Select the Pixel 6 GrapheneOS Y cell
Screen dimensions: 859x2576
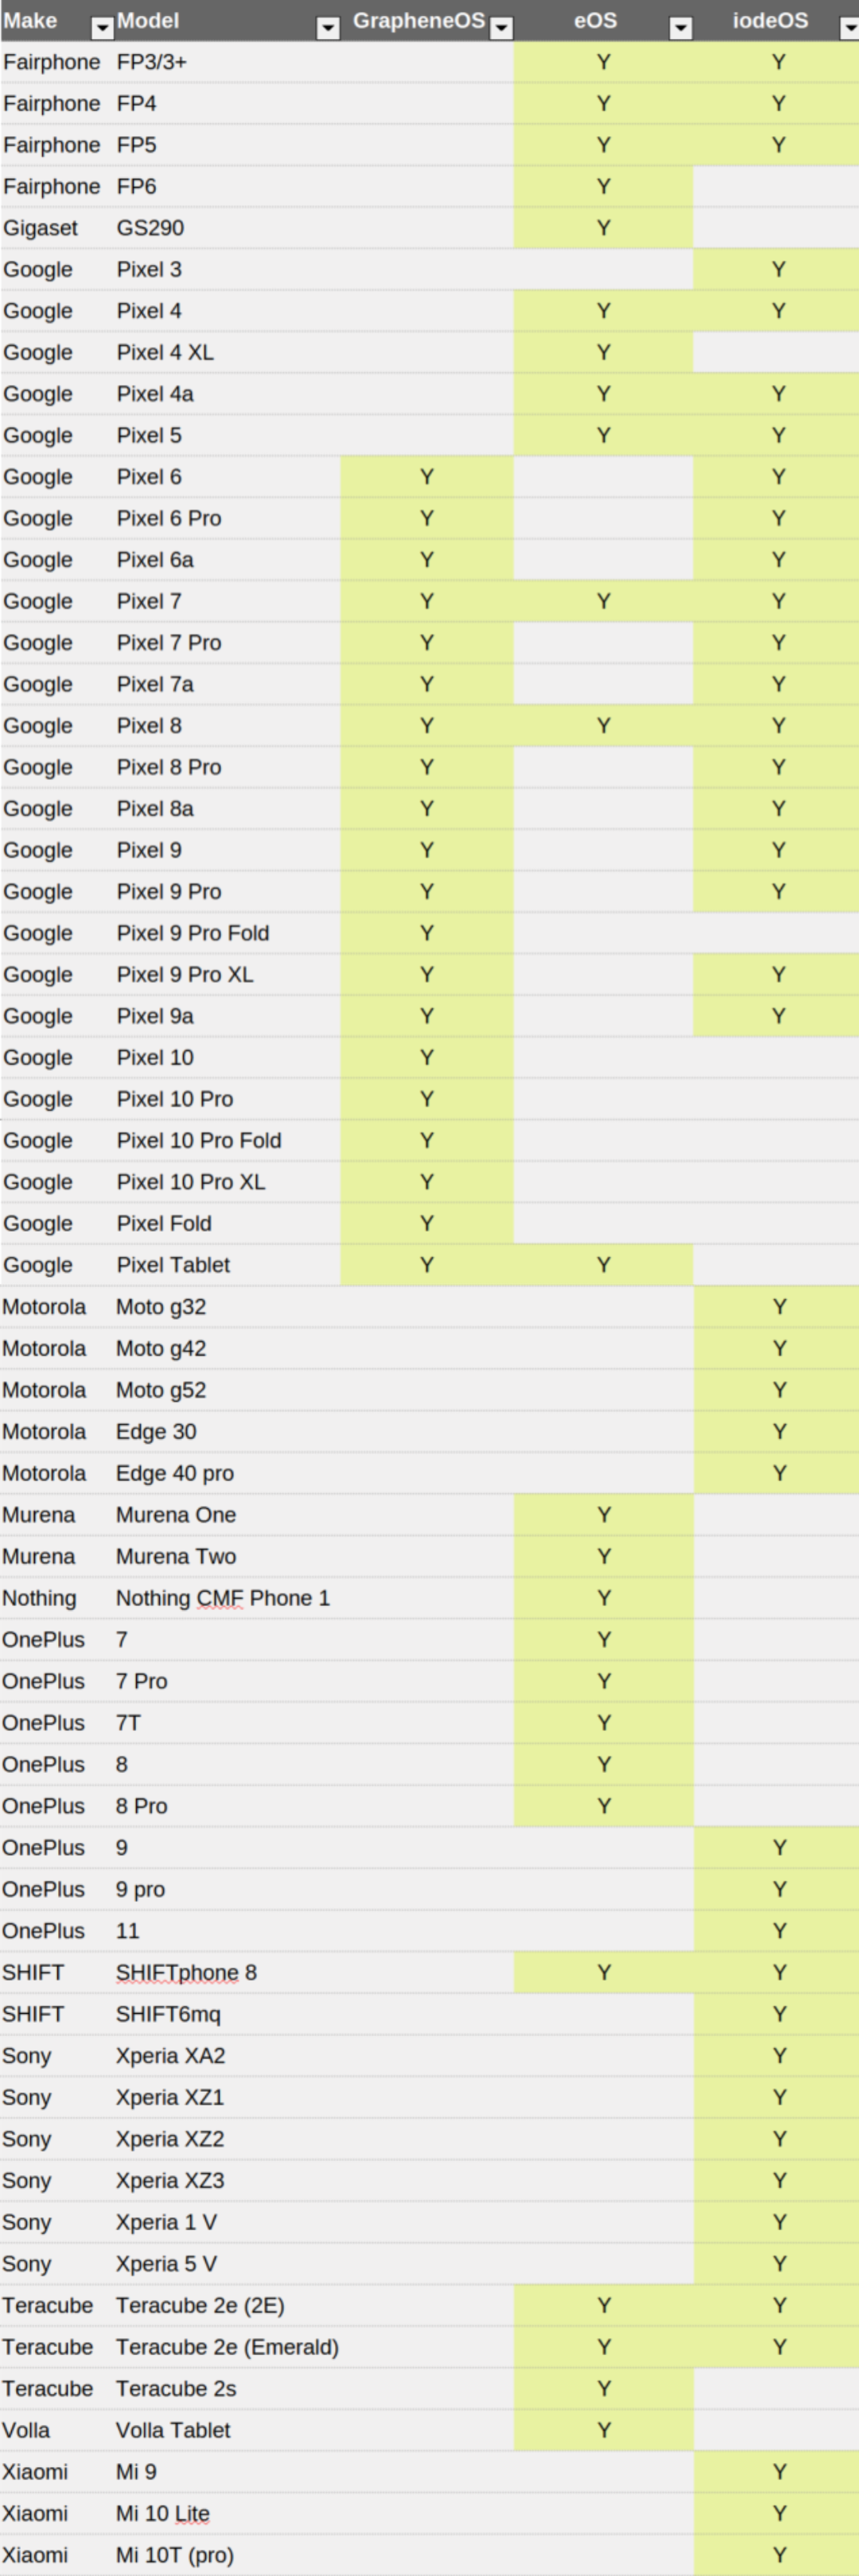(x=427, y=477)
